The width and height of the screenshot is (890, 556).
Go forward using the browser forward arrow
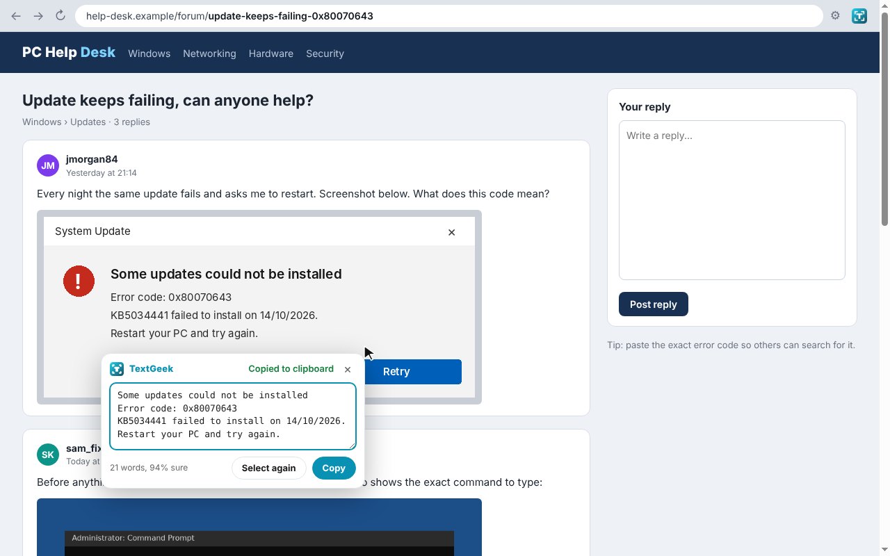(x=38, y=15)
